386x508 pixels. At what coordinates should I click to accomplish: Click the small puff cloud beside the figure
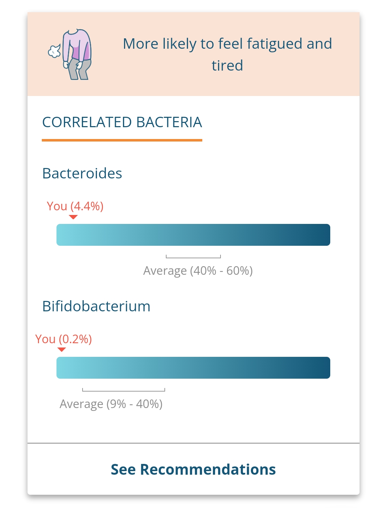(x=54, y=52)
